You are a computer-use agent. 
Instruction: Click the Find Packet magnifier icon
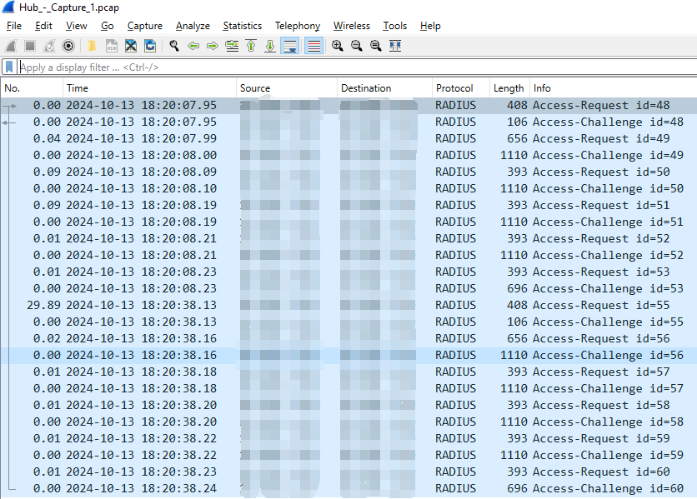(174, 46)
